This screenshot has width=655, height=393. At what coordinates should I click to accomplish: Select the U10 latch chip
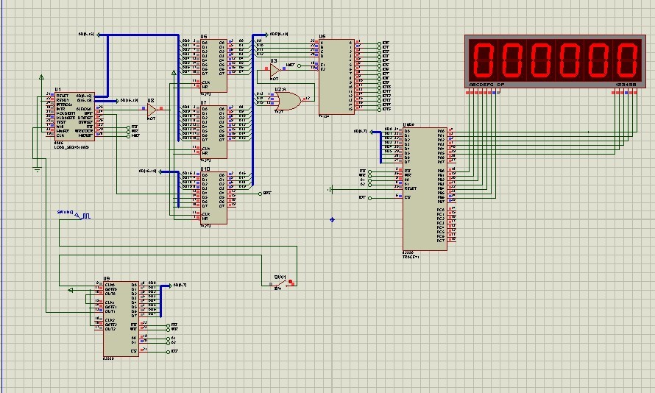click(x=214, y=198)
